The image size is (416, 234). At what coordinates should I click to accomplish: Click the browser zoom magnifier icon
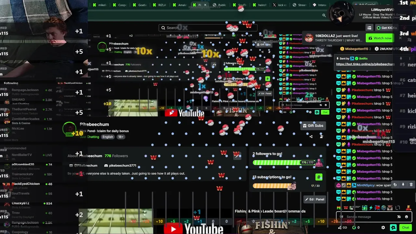tap(324, 15)
